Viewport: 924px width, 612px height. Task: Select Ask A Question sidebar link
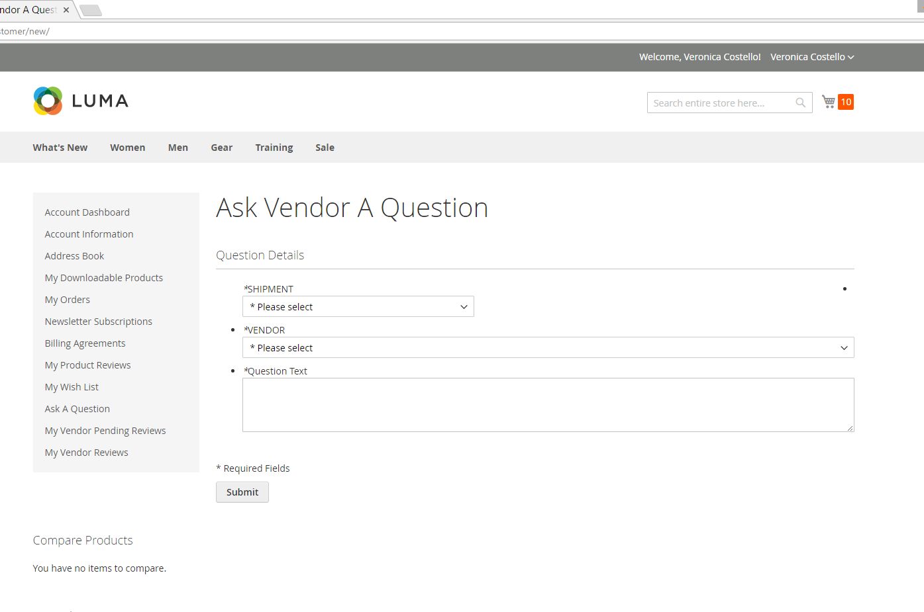pyautogui.click(x=77, y=409)
